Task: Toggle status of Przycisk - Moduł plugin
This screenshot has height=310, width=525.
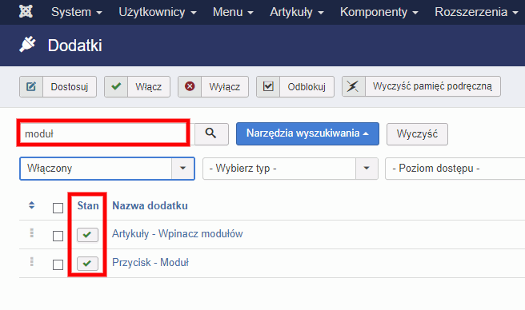Action: [87, 264]
